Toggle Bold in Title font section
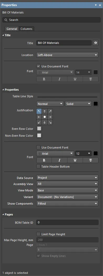The width and height of the screenshot is (103, 276). click(x=44, y=79)
